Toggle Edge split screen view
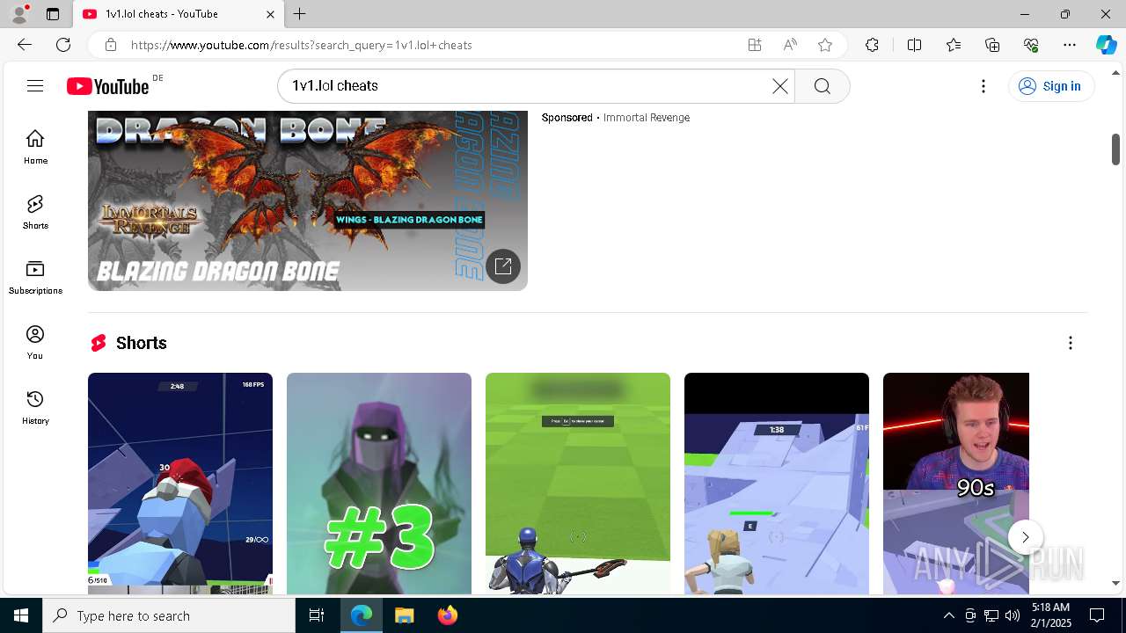The image size is (1126, 633). 914,45
